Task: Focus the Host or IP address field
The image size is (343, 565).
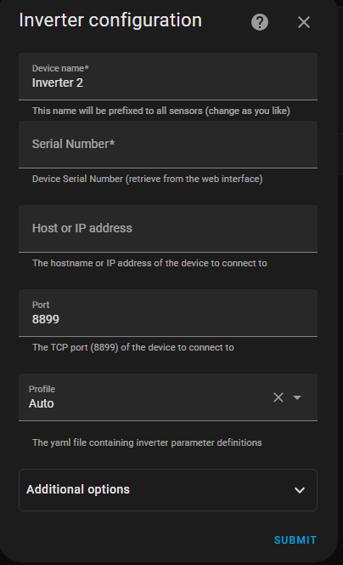Action: [168, 229]
